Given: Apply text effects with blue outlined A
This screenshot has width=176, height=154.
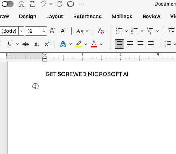Looking at the screenshot, I should point(63,44).
